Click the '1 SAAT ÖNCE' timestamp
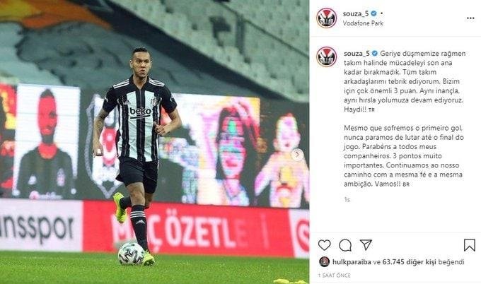This screenshot has height=284, width=481. [x=334, y=276]
